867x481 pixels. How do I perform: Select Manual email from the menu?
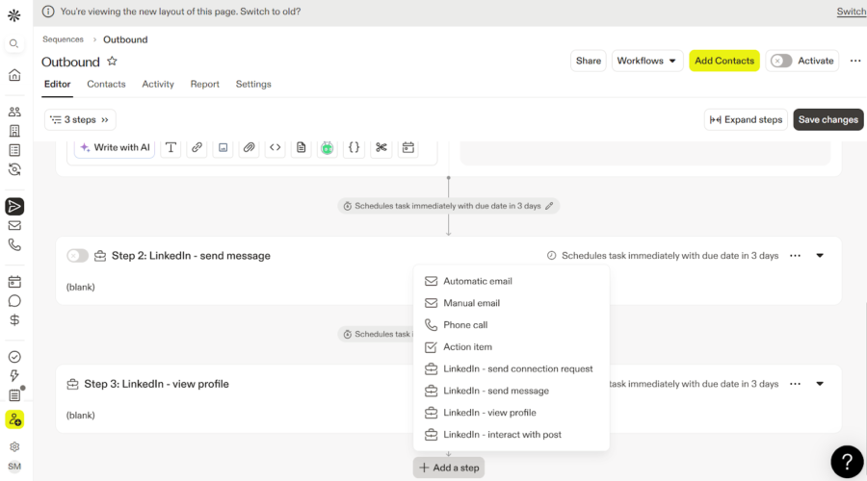[511, 303]
